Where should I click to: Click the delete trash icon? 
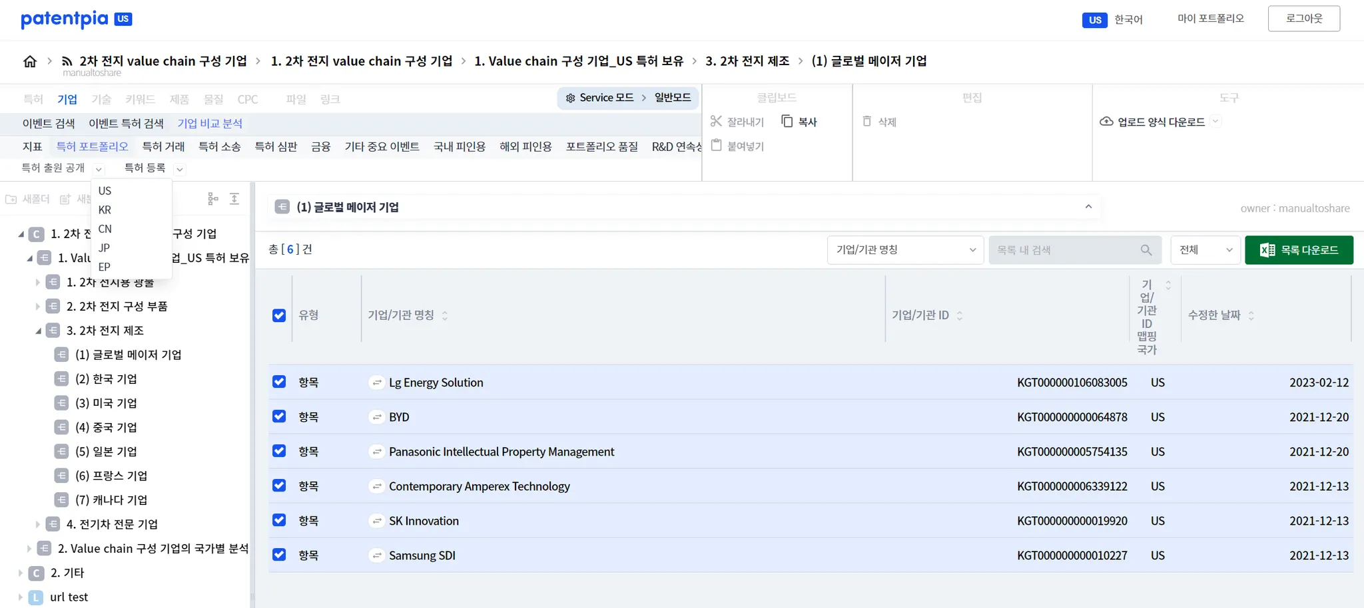click(867, 121)
